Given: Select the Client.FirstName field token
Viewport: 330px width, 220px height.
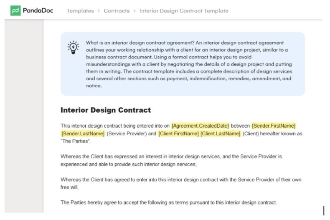Looking at the screenshot, I should (178, 134).
